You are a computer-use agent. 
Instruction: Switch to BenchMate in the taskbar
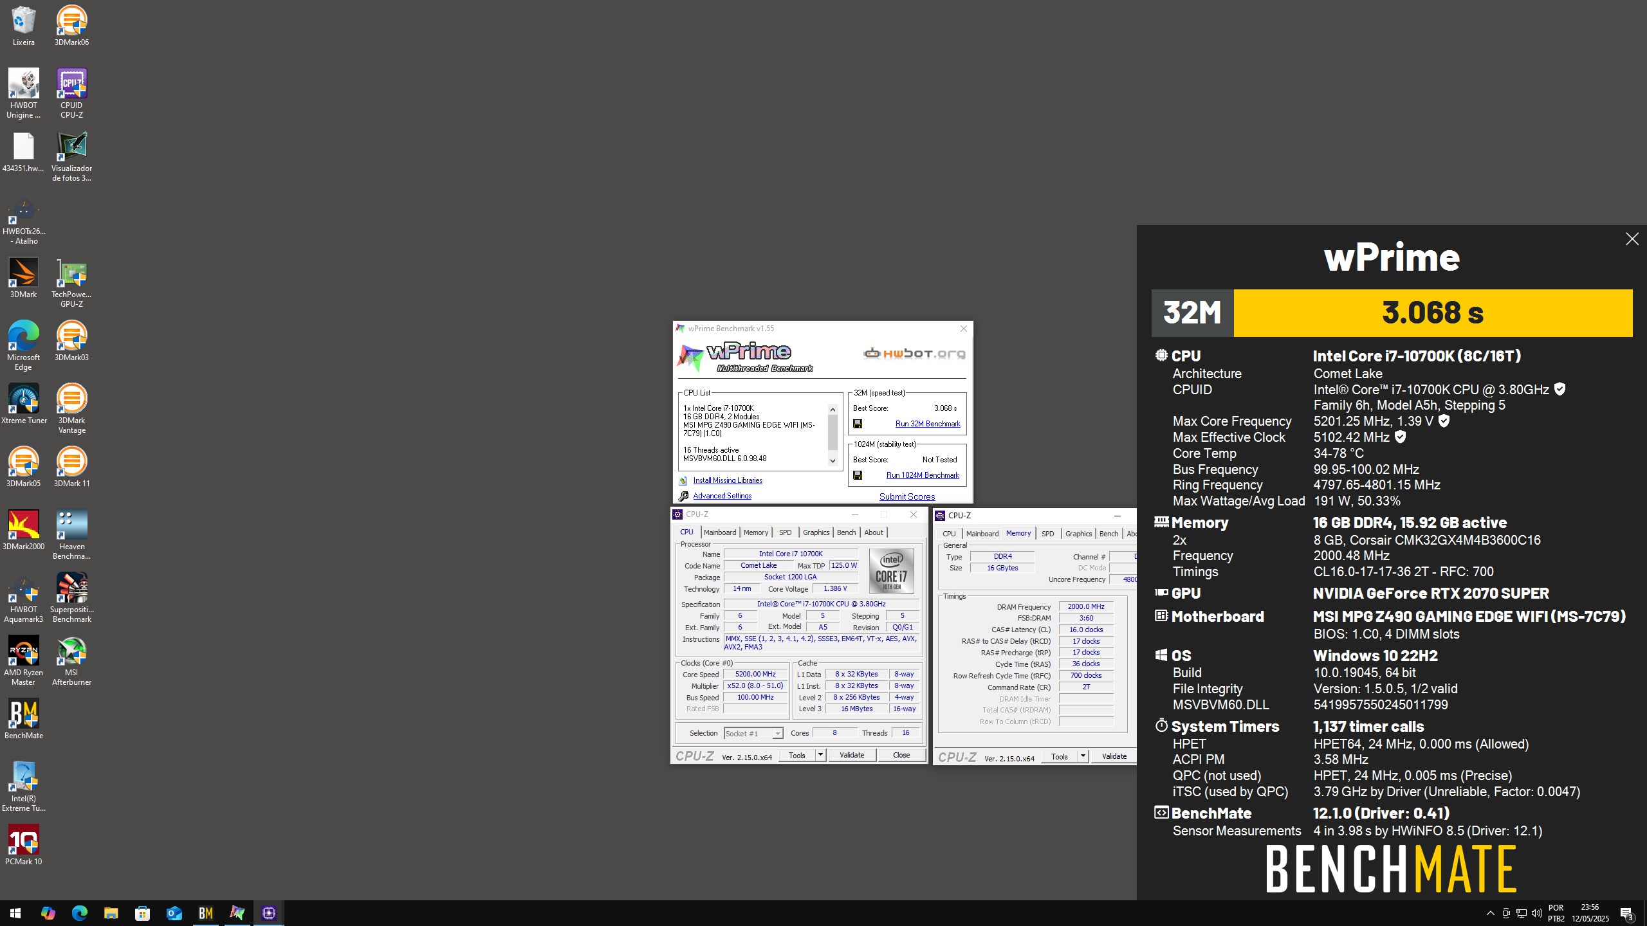pos(206,913)
